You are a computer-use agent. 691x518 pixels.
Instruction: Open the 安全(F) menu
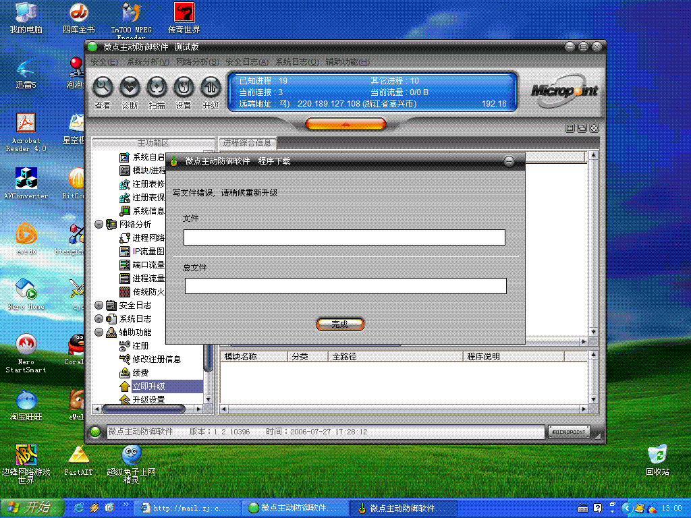click(105, 62)
